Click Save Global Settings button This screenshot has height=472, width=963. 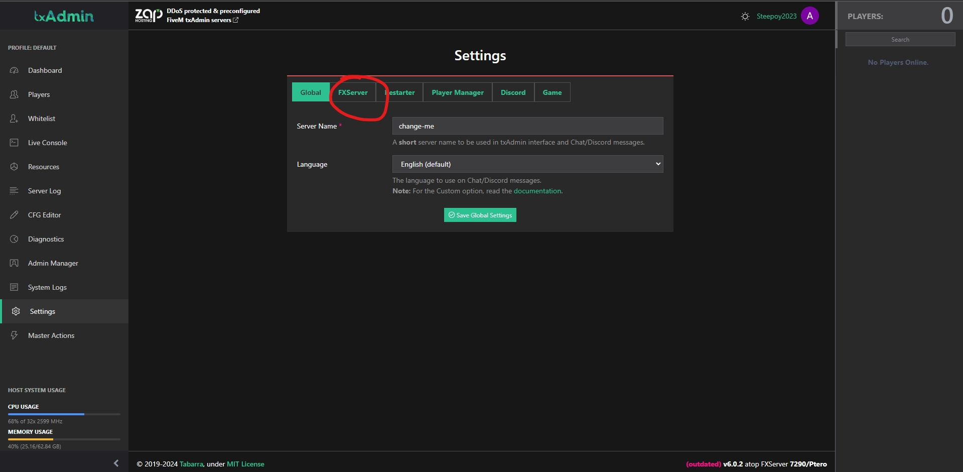480,215
